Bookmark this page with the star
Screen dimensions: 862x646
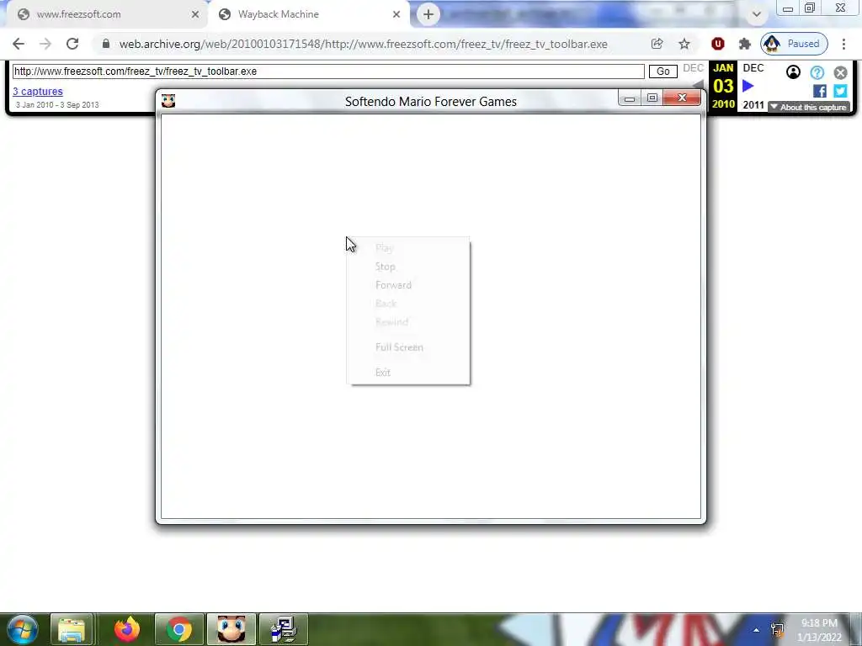[x=684, y=44]
